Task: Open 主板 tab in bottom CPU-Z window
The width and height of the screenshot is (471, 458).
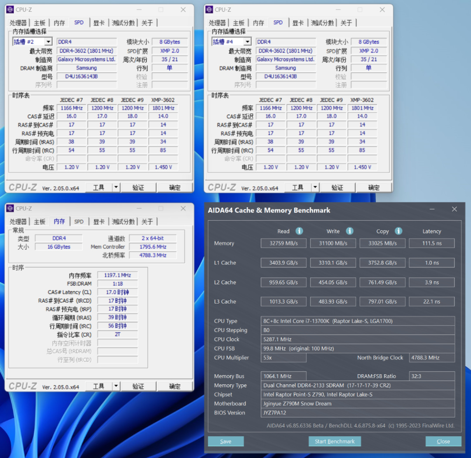Action: [x=39, y=222]
